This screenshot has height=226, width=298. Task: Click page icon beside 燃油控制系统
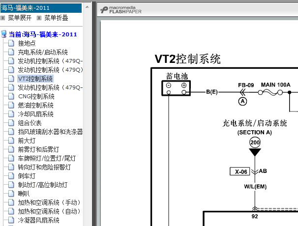pos(11,105)
